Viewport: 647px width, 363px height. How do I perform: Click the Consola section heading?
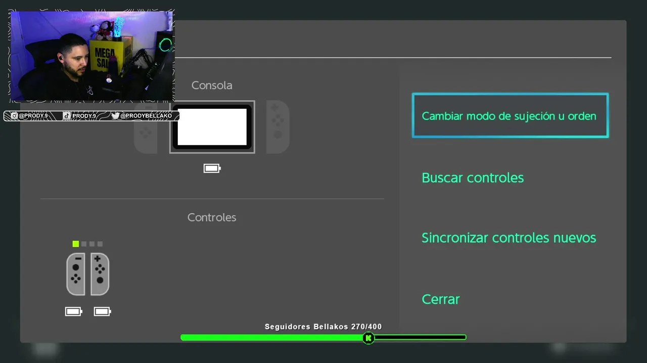pos(212,85)
